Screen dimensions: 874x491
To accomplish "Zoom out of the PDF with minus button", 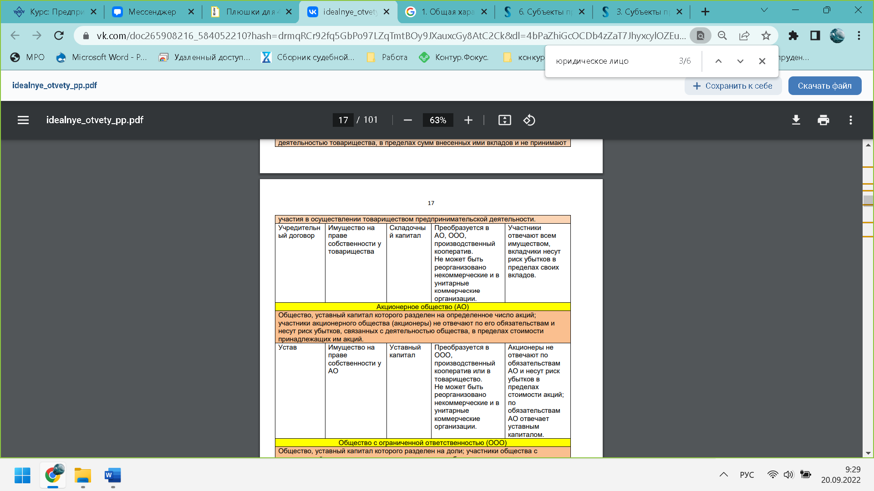I will coord(407,120).
